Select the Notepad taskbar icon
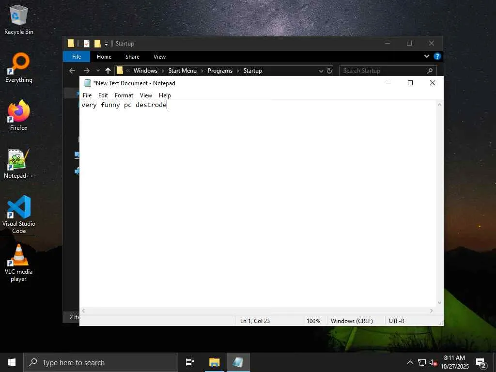Viewport: 496px width, 372px height. click(x=238, y=362)
